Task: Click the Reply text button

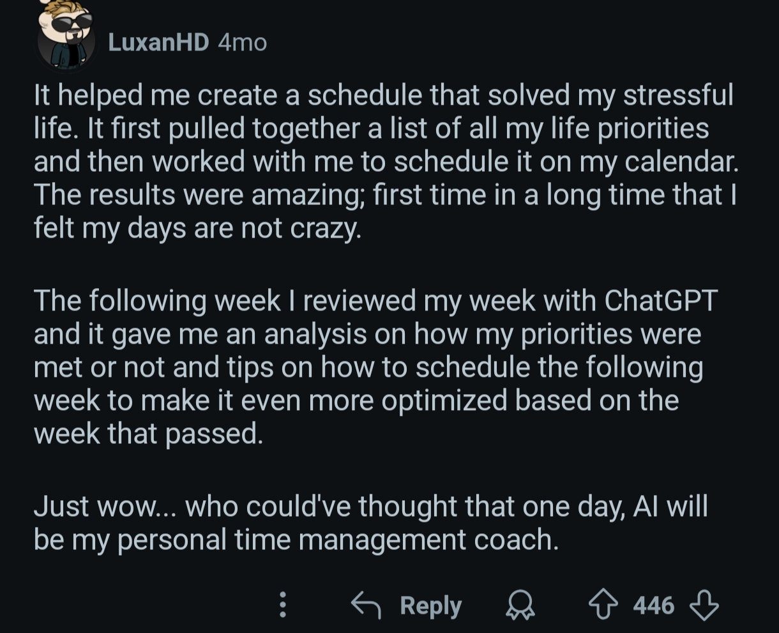Action: (430, 606)
